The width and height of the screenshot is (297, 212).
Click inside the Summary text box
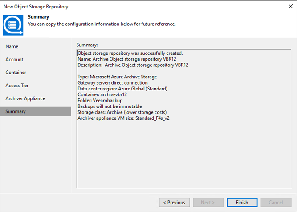point(184,118)
